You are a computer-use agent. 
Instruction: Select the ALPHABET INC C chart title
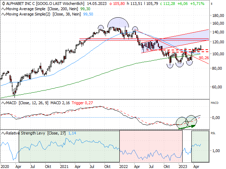click(45, 4)
